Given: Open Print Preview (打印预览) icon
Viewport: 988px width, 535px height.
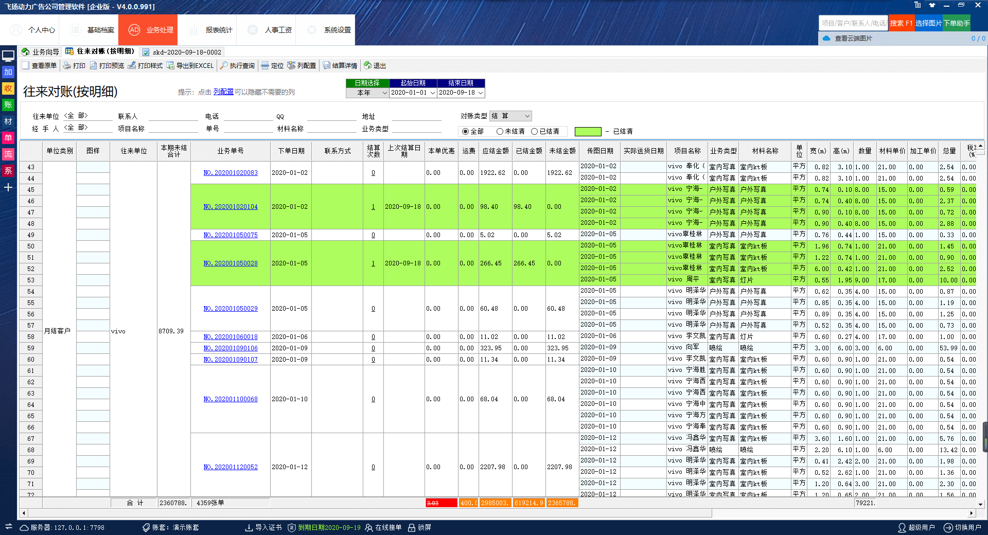Looking at the screenshot, I should [93, 66].
